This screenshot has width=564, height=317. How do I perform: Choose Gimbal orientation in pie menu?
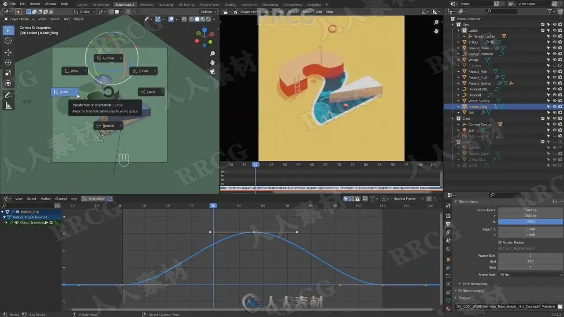[108, 58]
